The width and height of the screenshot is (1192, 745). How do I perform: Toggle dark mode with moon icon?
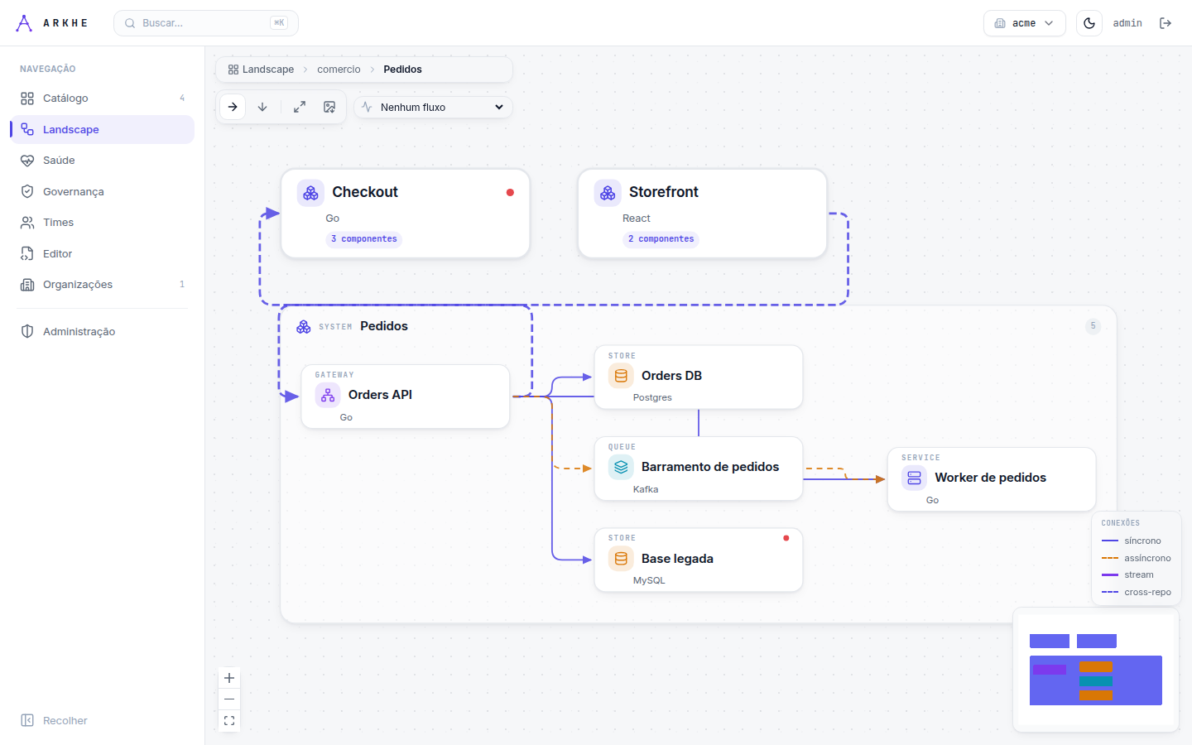pos(1089,23)
